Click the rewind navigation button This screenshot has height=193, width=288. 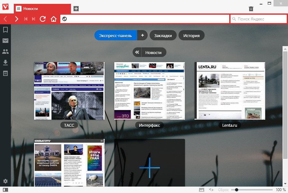pyautogui.click(x=26, y=19)
